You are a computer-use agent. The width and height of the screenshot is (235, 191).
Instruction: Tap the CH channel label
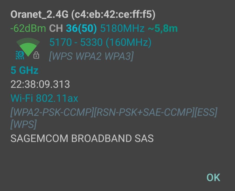click(56, 28)
